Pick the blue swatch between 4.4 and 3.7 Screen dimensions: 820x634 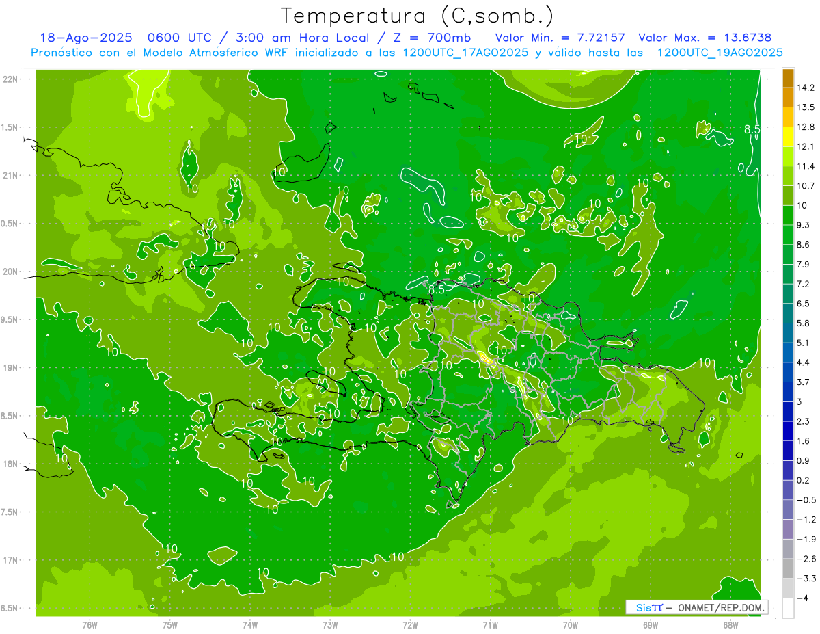pos(788,372)
